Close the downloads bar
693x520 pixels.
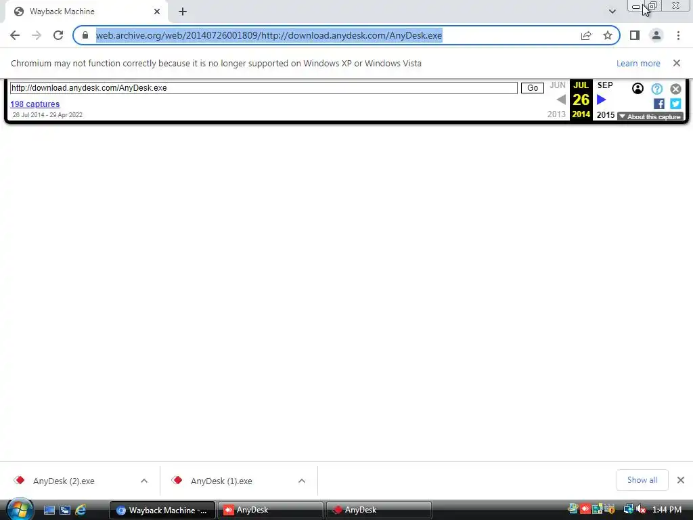(681, 480)
